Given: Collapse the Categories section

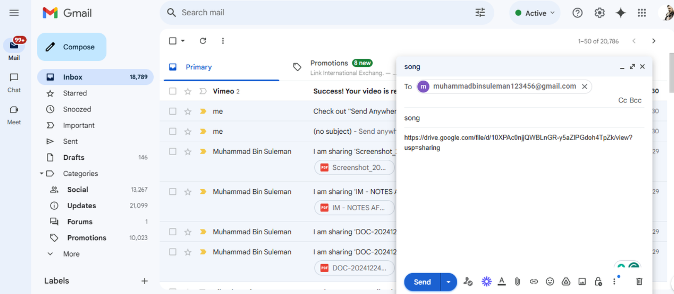Looking at the screenshot, I should (x=42, y=173).
